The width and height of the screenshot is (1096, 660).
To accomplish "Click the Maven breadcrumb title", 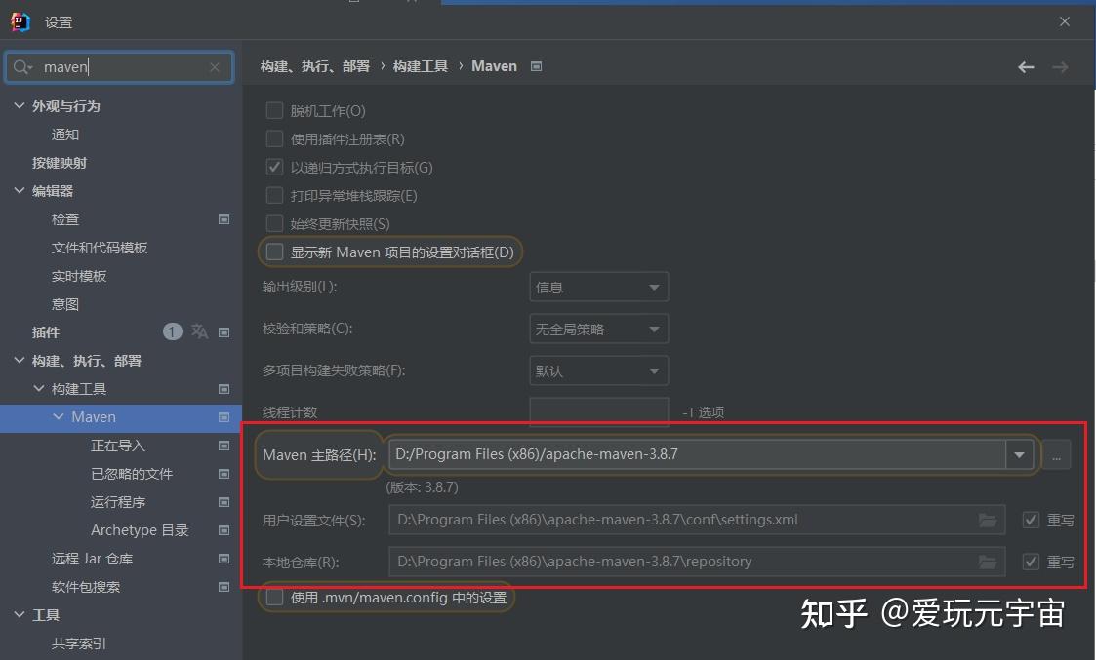I will 494,66.
